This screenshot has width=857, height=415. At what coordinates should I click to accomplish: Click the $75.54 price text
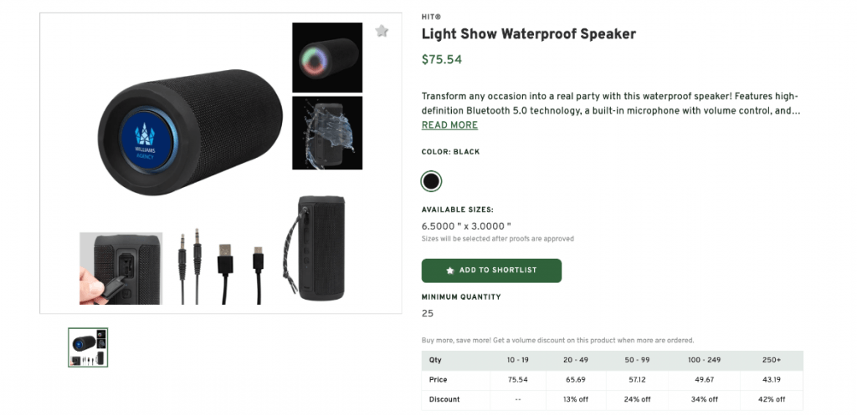coord(441,59)
